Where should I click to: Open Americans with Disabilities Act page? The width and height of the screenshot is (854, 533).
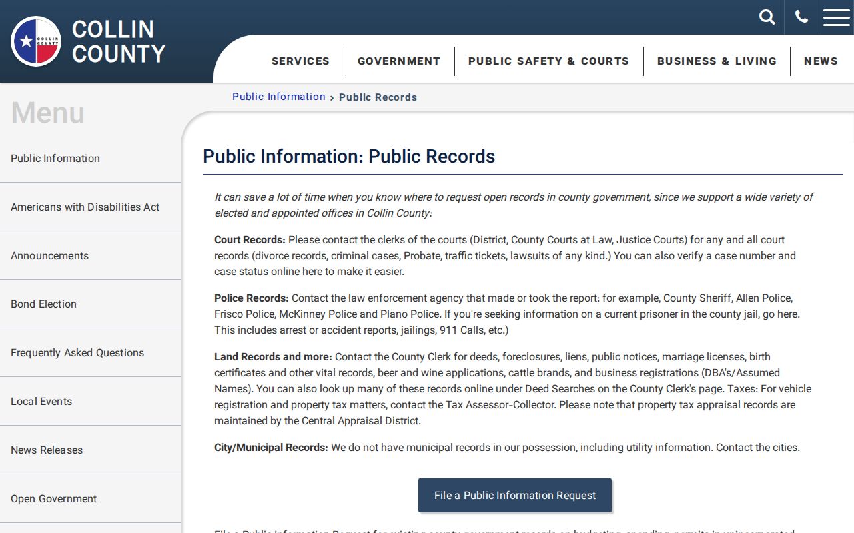[x=91, y=207]
